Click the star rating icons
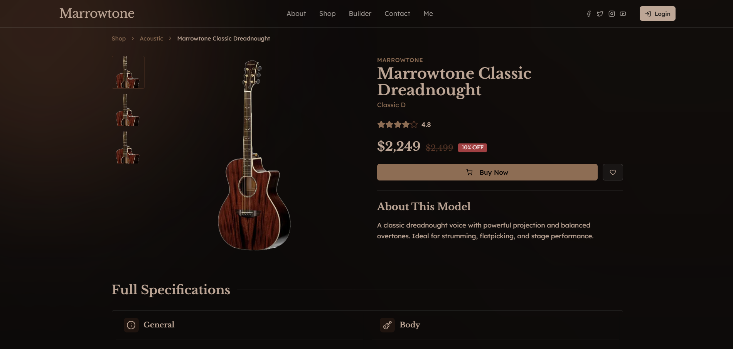This screenshot has height=349, width=733. tap(397, 125)
